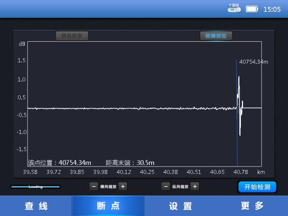The width and height of the screenshot is (288, 216).
Task: Select the blue 故障定位 button above chart
Action: 216,36
